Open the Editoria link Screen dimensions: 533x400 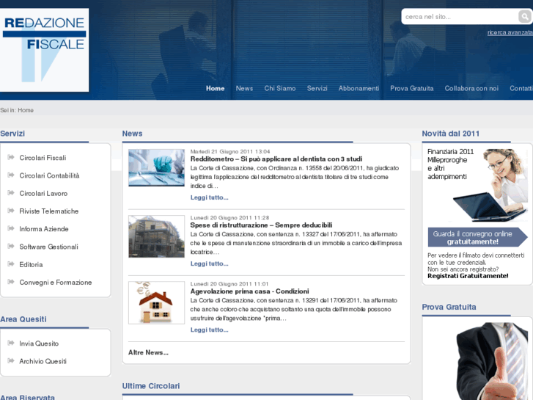(31, 264)
